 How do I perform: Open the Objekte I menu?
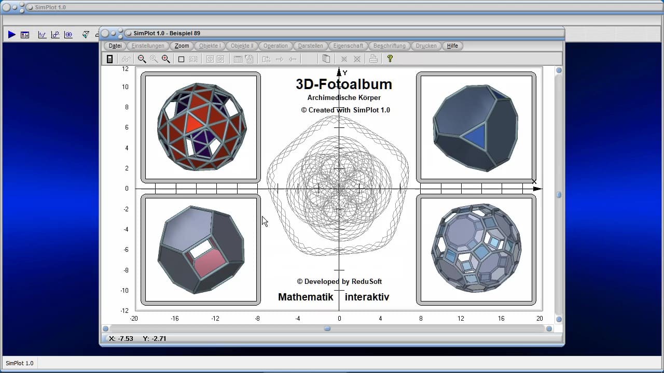coord(210,46)
